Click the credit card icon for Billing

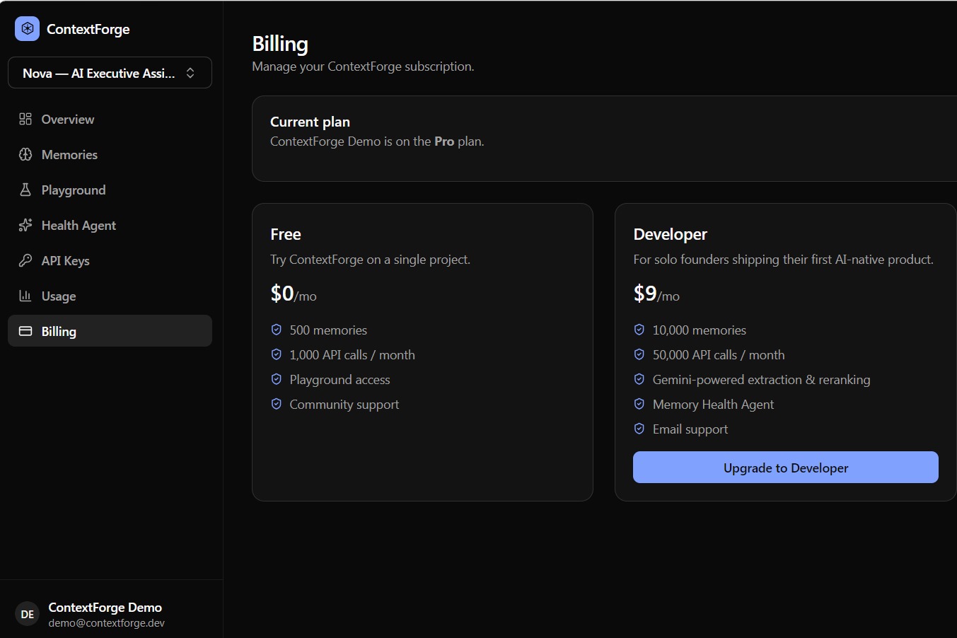[25, 331]
